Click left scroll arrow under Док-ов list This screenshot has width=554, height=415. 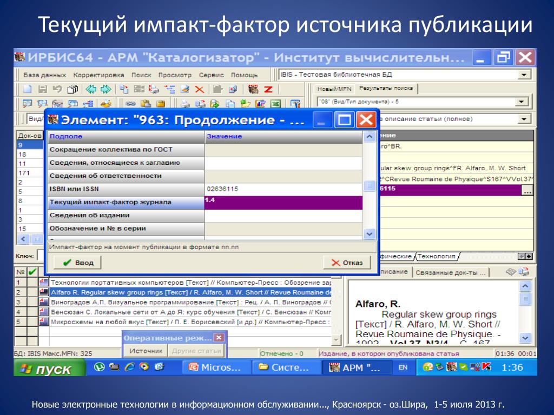point(23,239)
